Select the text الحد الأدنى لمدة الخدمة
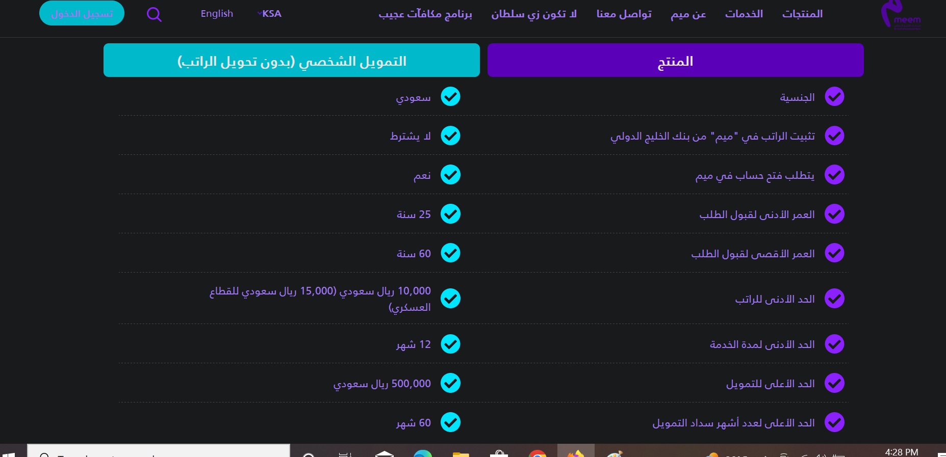Image resolution: width=946 pixels, height=457 pixels. [x=762, y=344]
